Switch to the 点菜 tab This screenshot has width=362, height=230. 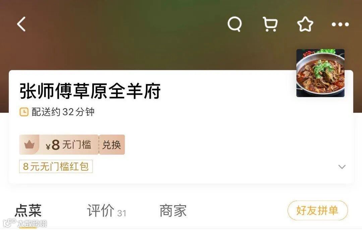tap(28, 210)
